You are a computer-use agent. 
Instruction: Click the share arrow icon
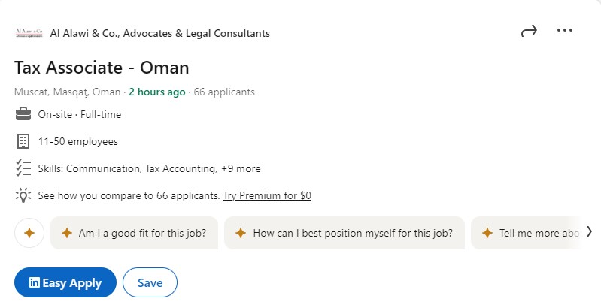[x=529, y=31]
